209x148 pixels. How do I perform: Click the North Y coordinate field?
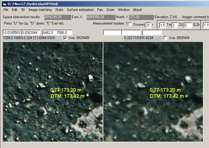(101, 17)
